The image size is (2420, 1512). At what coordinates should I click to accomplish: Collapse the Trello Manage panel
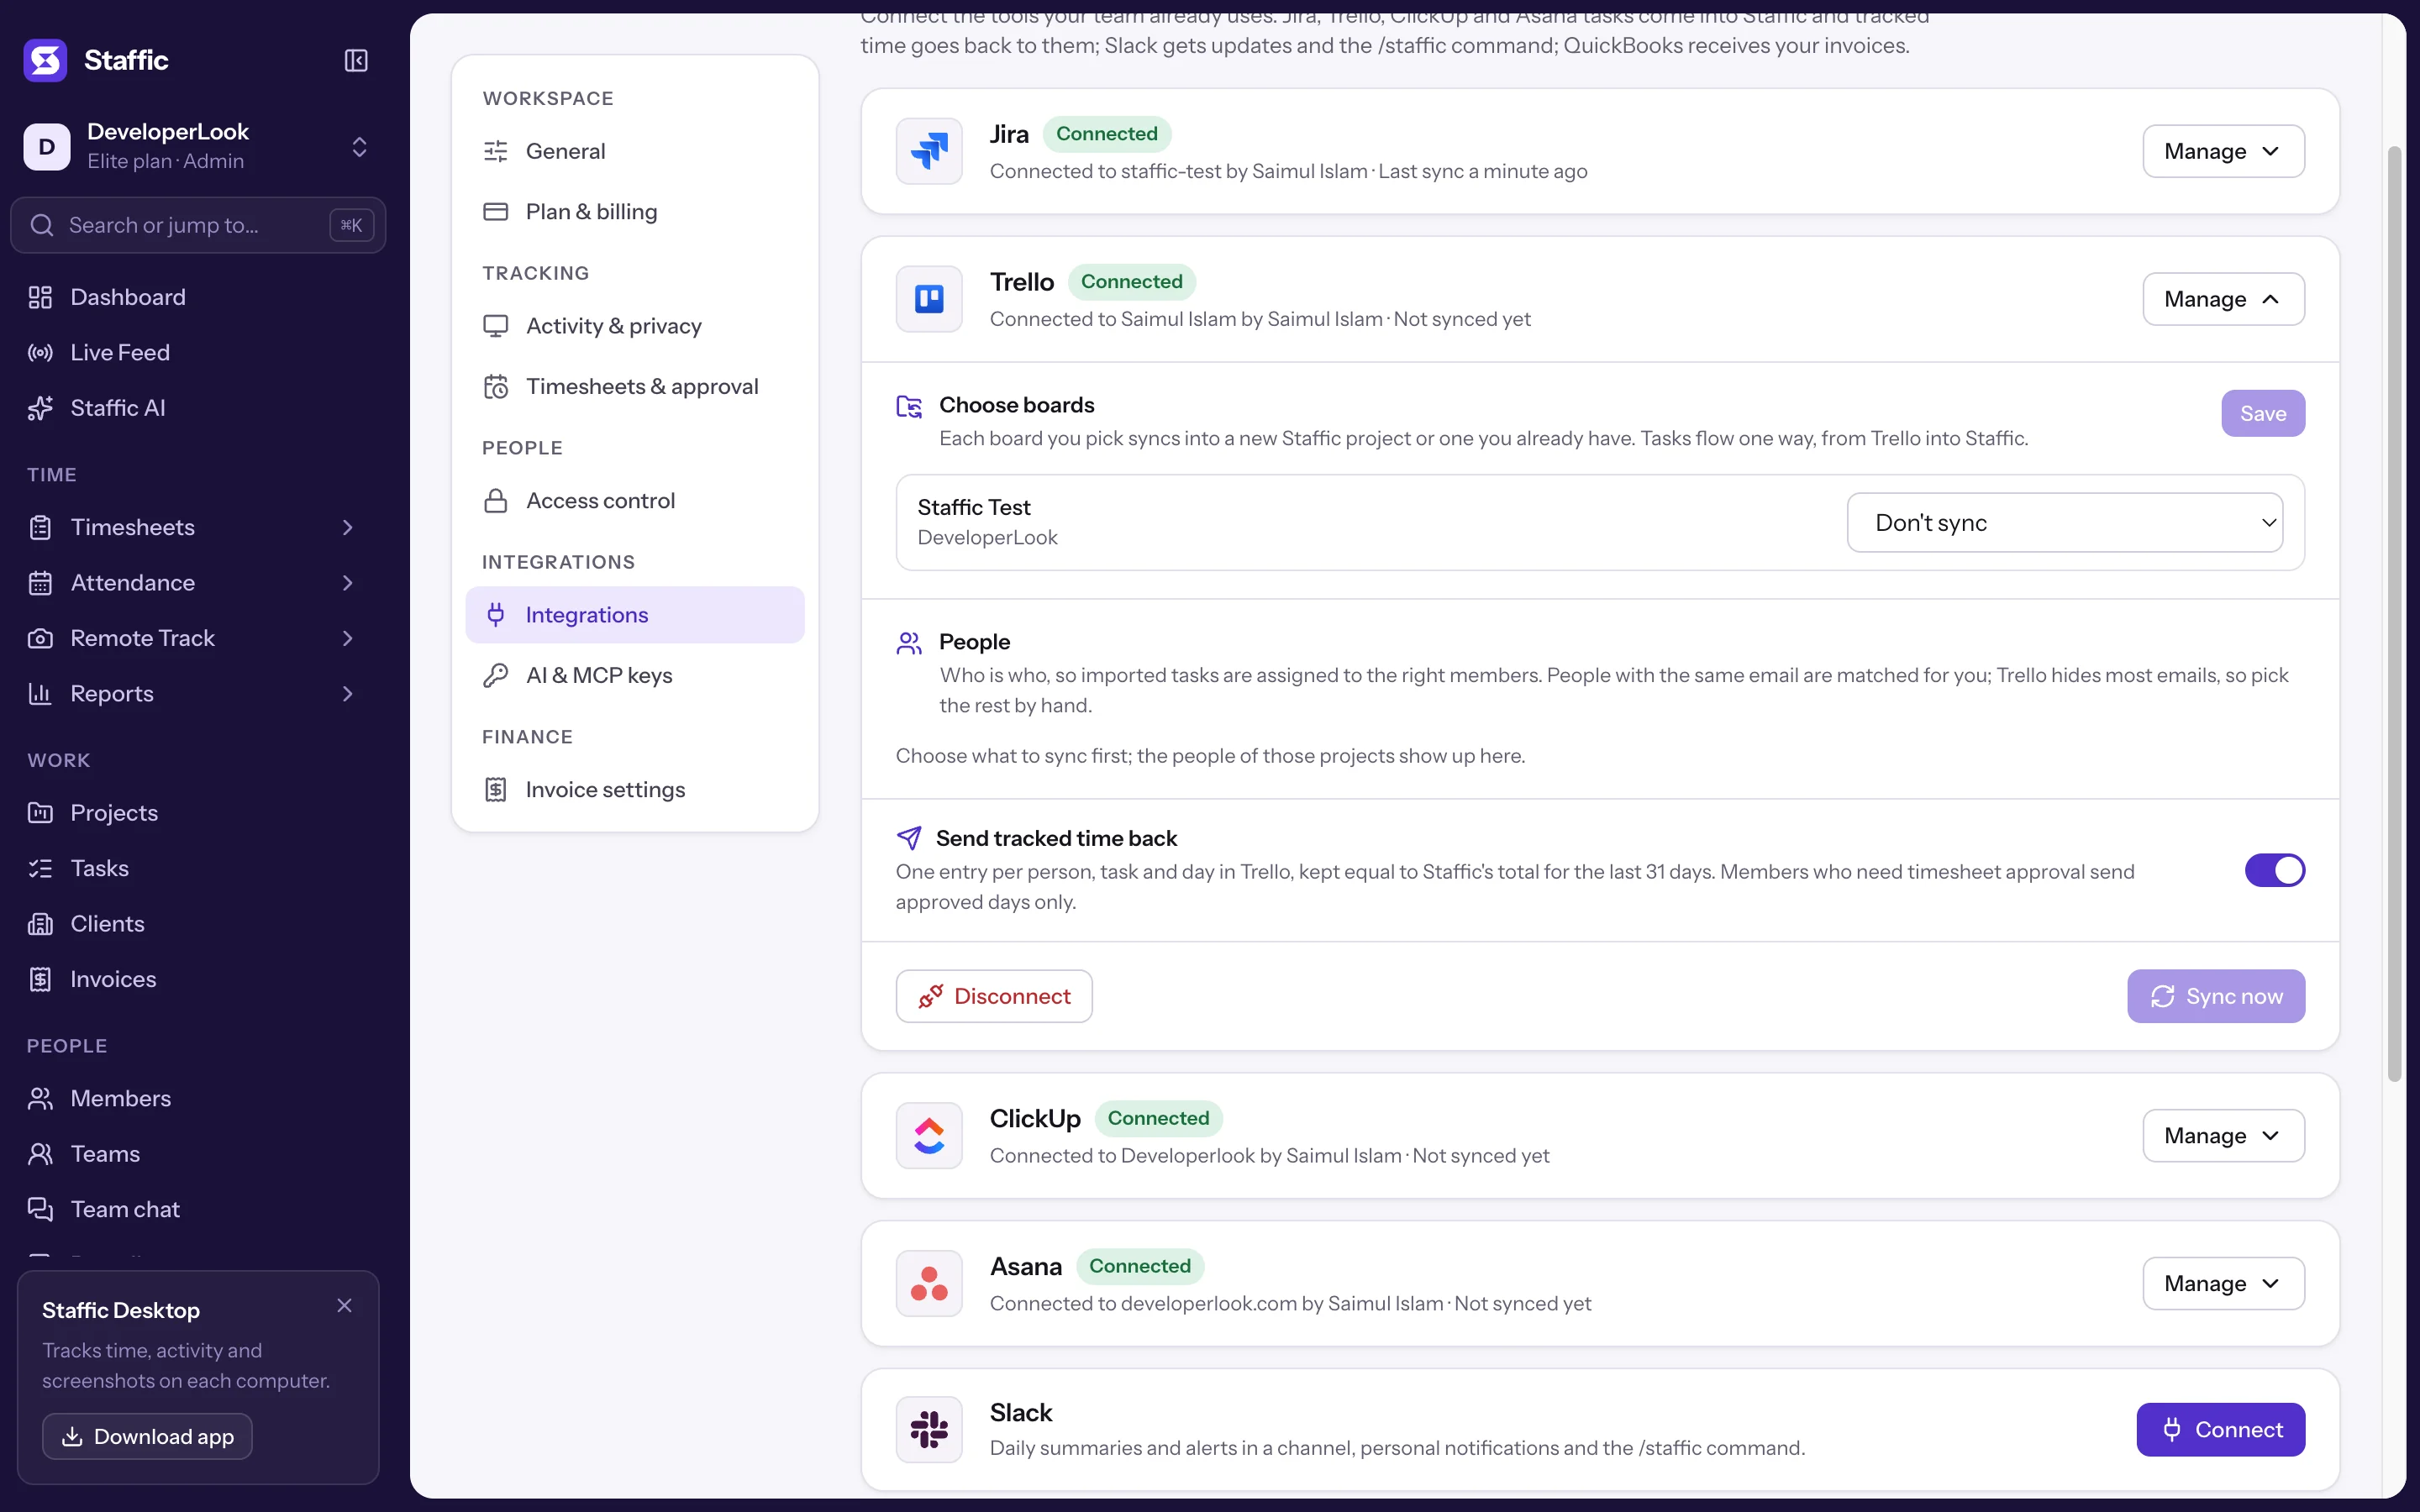click(2223, 299)
